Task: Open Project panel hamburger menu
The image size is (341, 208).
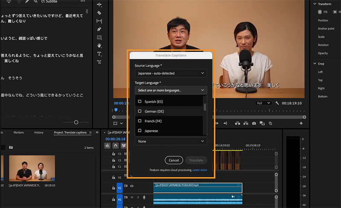Action: pyautogui.click(x=90, y=132)
